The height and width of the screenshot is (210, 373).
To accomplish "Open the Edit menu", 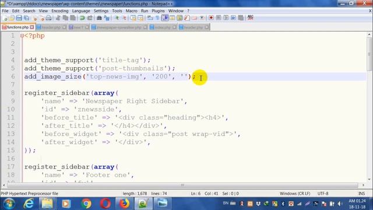I will (16, 11).
